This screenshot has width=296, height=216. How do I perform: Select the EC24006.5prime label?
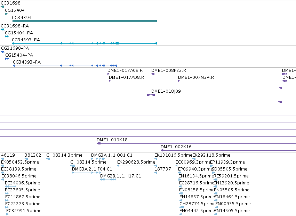coord(23,183)
